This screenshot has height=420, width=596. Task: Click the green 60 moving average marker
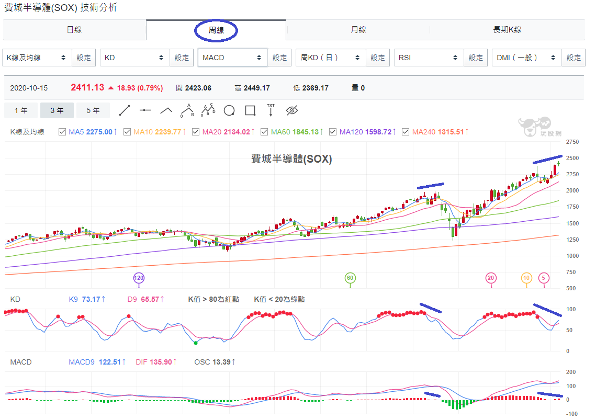point(350,278)
